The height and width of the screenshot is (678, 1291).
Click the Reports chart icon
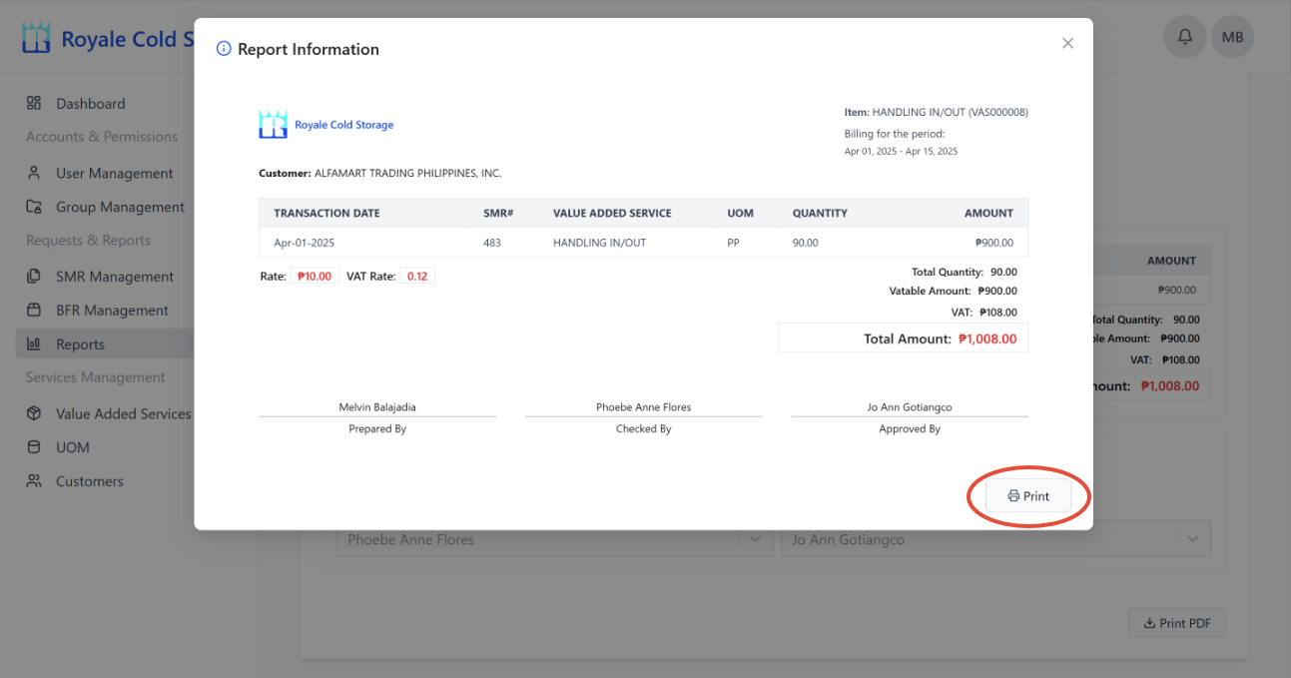click(x=34, y=343)
